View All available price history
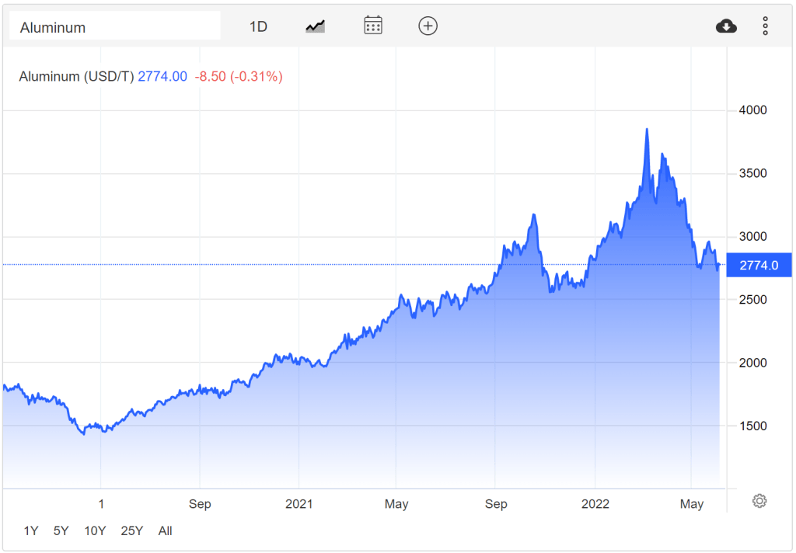The width and height of the screenshot is (796, 553). pyautogui.click(x=165, y=531)
